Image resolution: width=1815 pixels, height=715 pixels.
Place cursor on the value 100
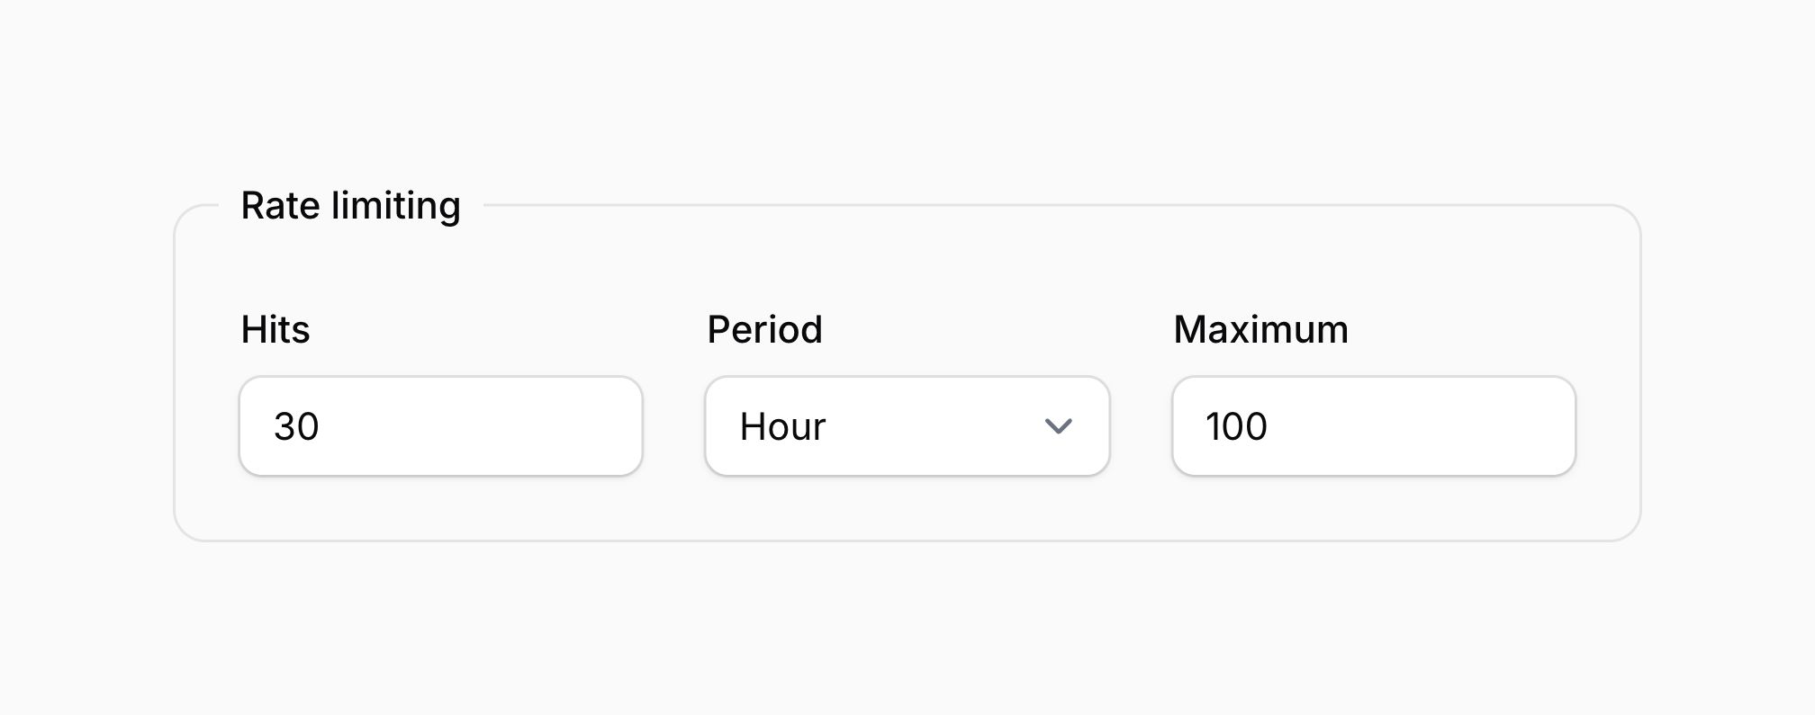[x=1237, y=426]
